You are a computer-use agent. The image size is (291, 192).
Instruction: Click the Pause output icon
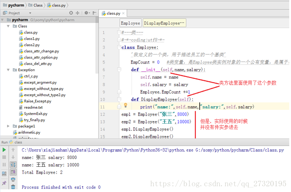pyautogui.click(x=4, y=165)
